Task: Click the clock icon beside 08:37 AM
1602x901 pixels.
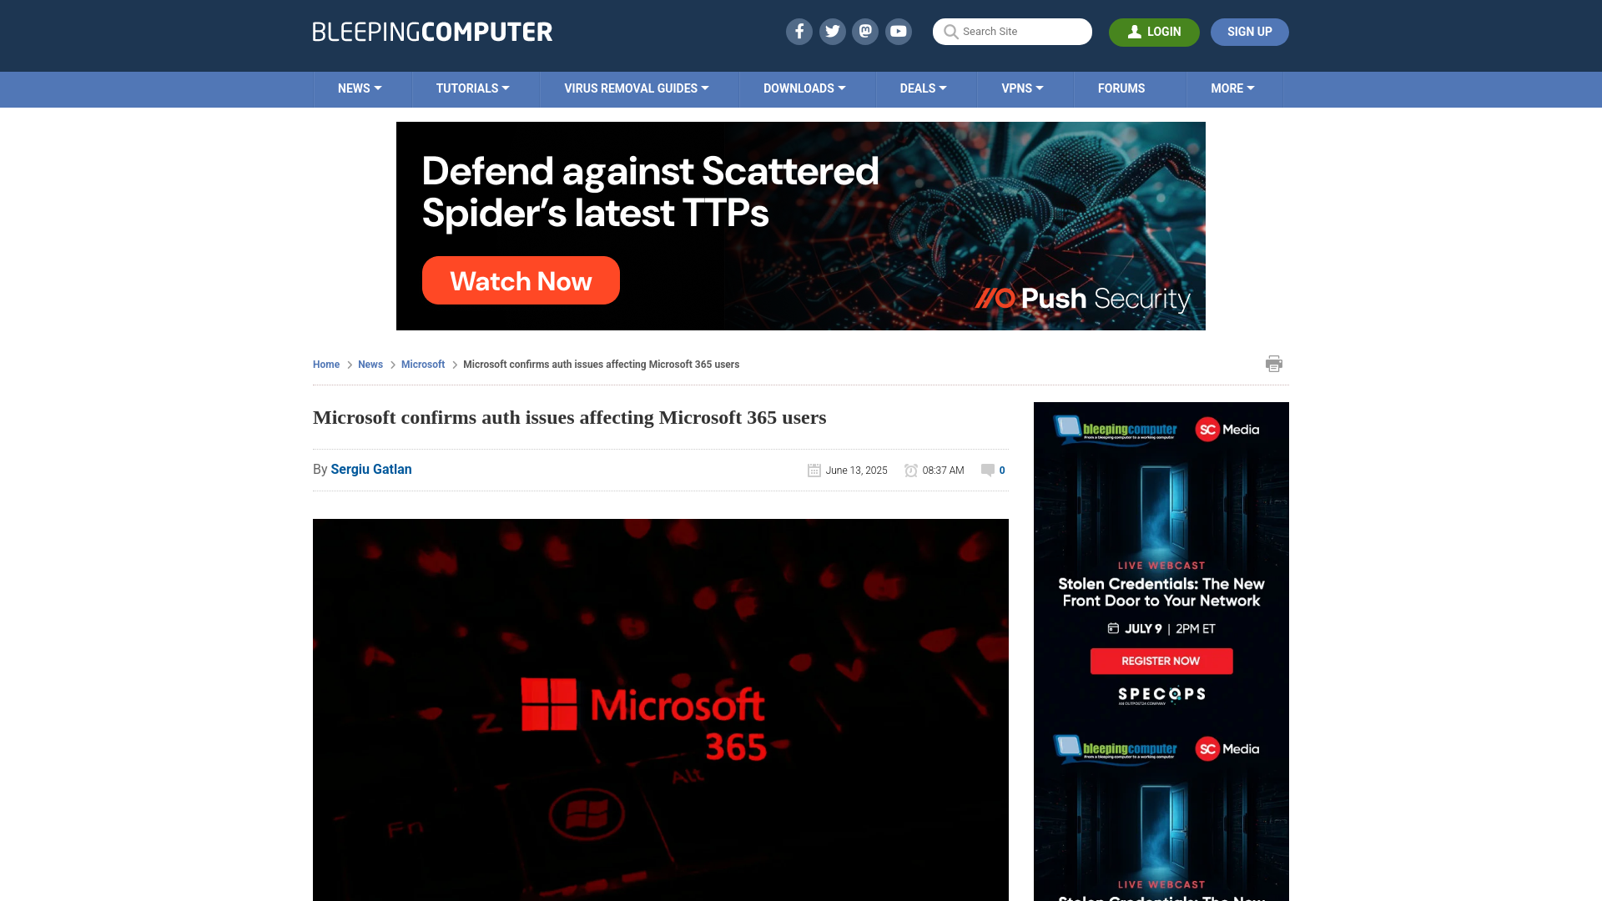Action: [x=911, y=471]
